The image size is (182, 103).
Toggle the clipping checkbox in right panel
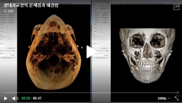pos(93,37)
